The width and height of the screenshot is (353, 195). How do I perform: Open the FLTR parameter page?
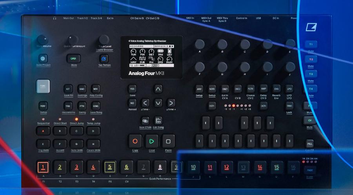[251, 89]
